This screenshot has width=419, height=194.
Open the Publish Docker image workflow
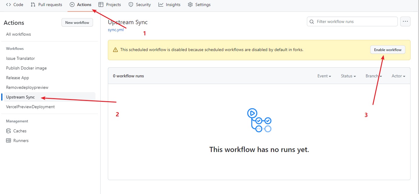pyautogui.click(x=26, y=68)
